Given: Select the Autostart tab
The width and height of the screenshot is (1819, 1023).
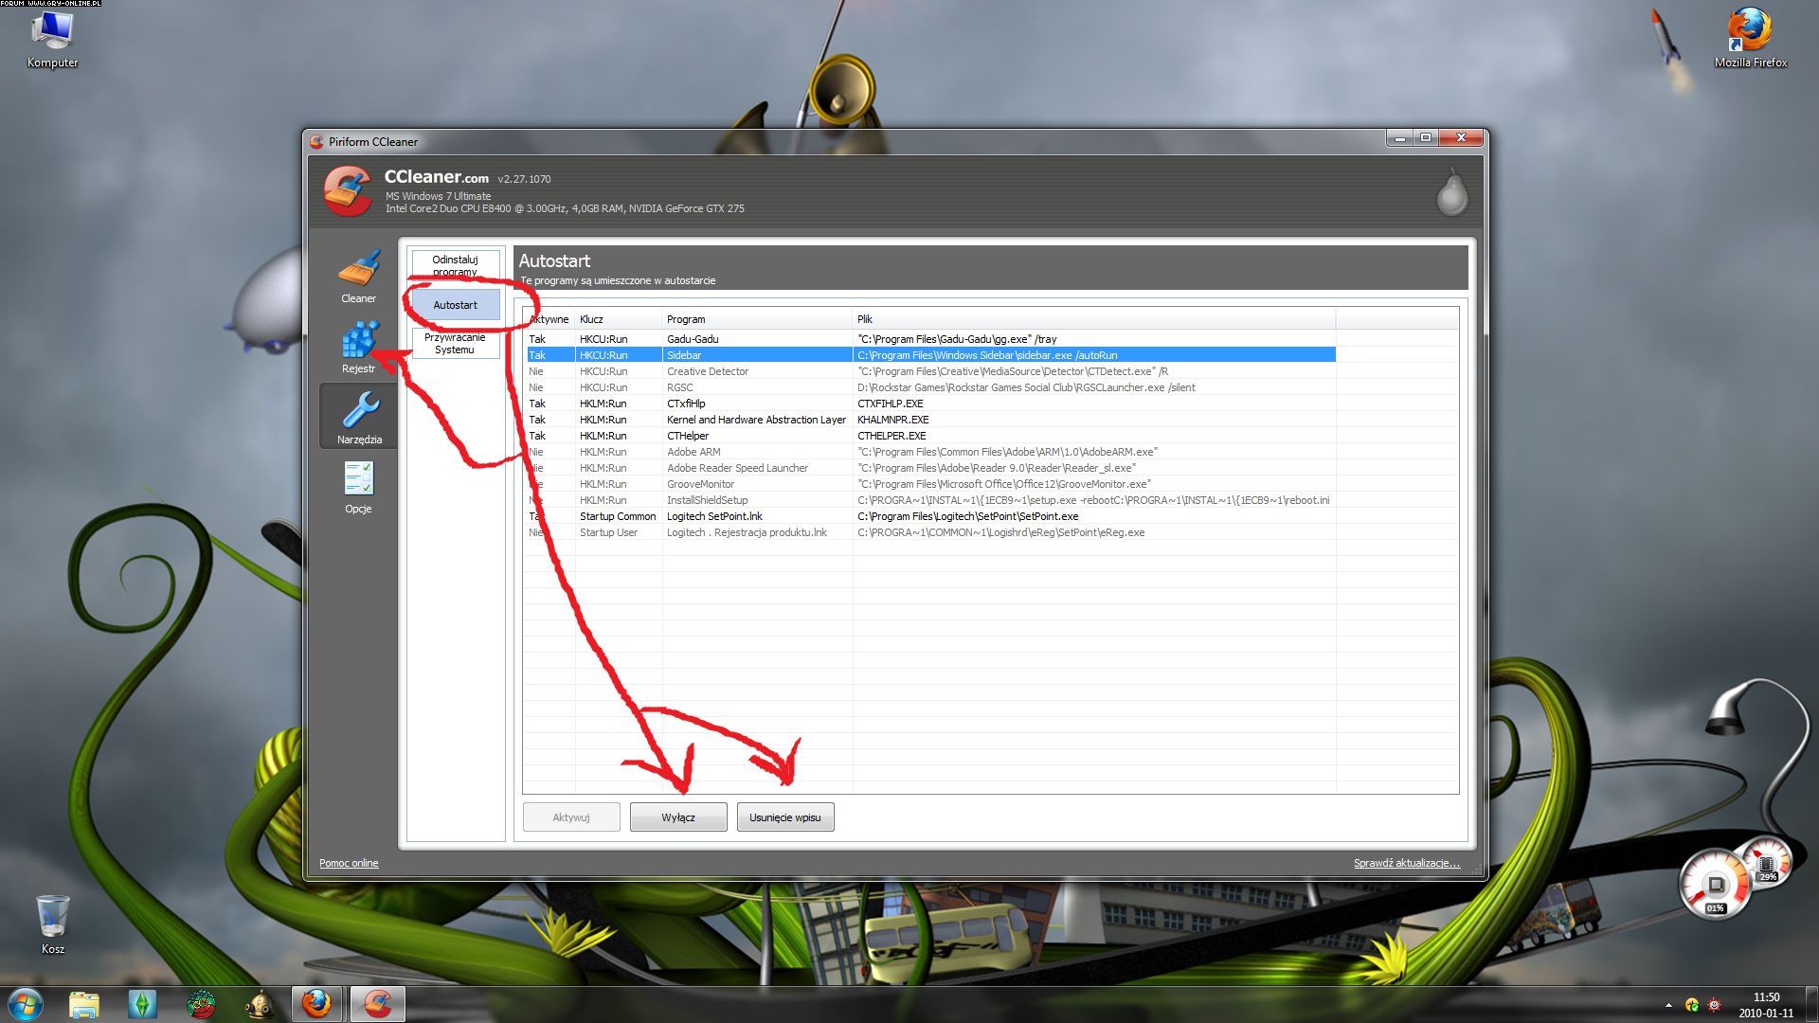Looking at the screenshot, I should 455,305.
